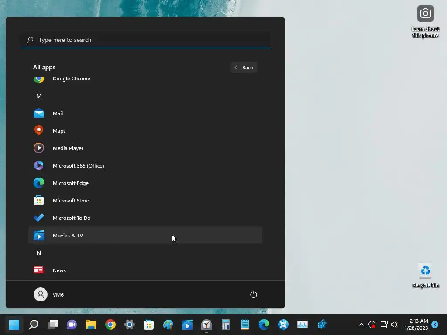447x335 pixels.
Task: Open Movies & TV from the taskbar
Action: click(187, 325)
